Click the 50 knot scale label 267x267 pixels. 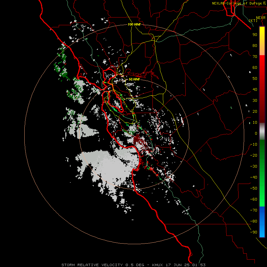tap(255, 79)
